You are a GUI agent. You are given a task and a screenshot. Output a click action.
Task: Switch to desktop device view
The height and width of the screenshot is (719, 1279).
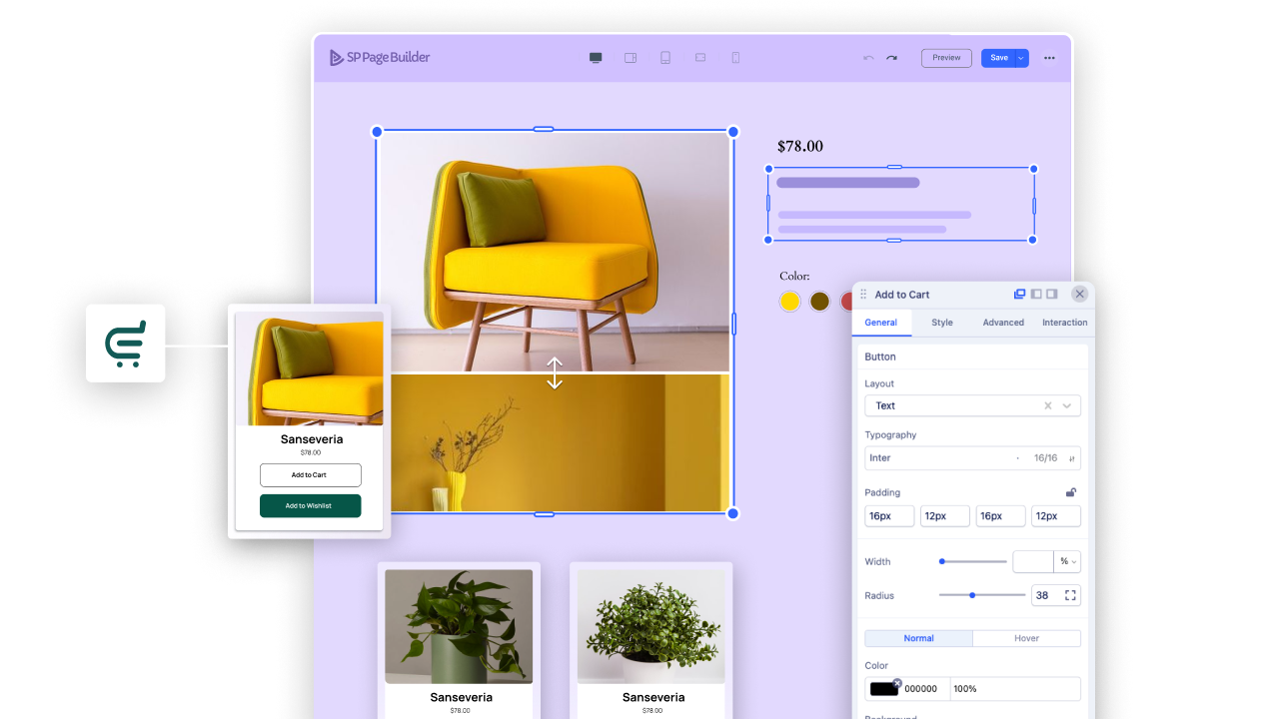pos(596,58)
